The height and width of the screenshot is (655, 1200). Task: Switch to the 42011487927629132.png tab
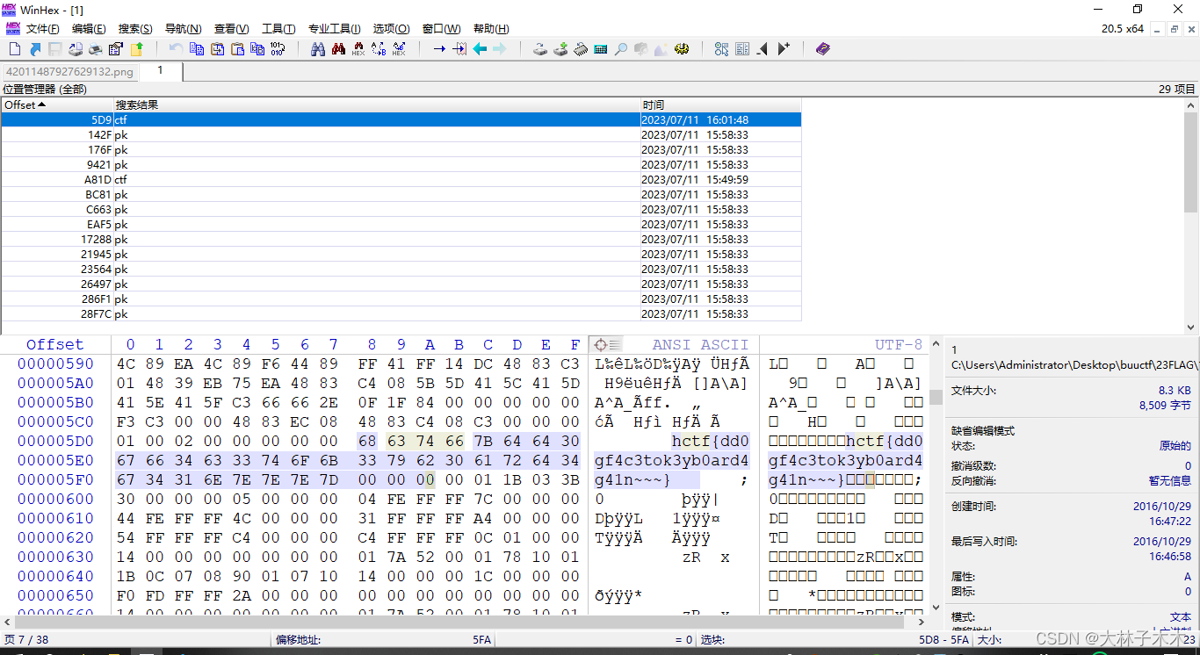[70, 72]
